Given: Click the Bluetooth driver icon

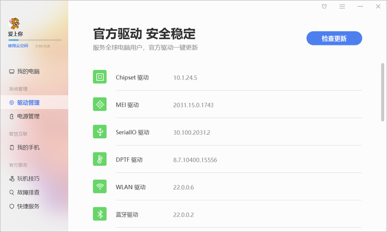Looking at the screenshot, I should tap(100, 214).
